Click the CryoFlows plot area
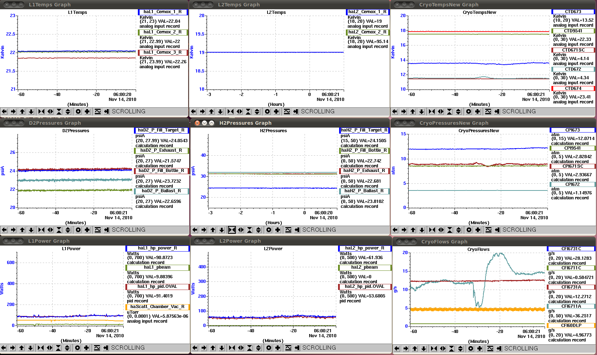This screenshot has height=355, width=597. point(478,289)
